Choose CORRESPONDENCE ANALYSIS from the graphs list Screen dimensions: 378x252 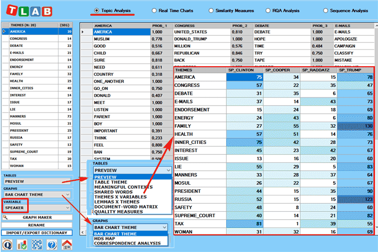tap(128, 243)
